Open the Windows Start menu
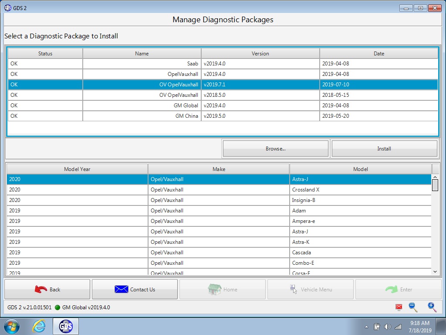Screen dimensions: 446x335 (x=12, y=326)
